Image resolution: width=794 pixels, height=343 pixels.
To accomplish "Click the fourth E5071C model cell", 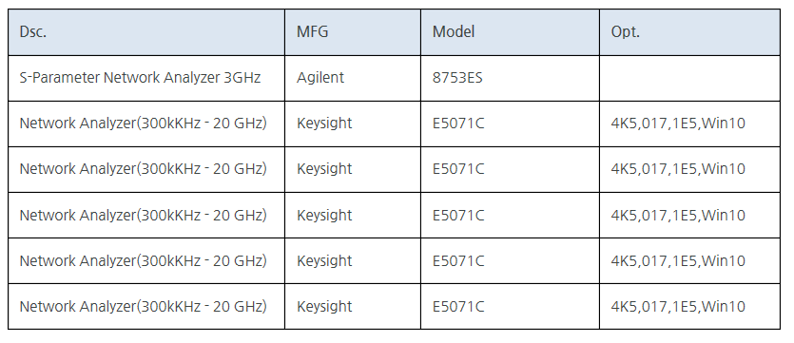I will (510, 260).
